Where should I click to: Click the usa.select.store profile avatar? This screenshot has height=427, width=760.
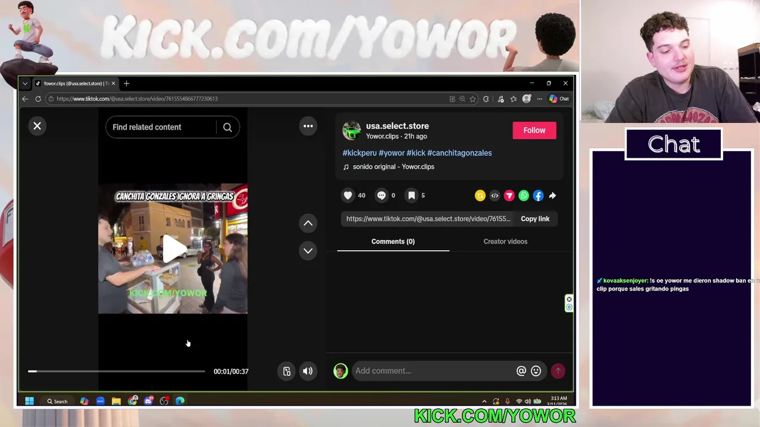tap(351, 130)
